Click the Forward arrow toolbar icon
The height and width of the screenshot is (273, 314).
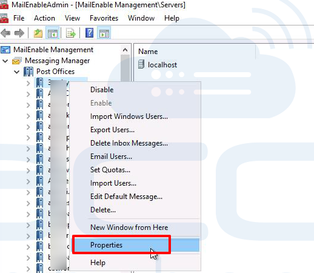click(x=19, y=33)
